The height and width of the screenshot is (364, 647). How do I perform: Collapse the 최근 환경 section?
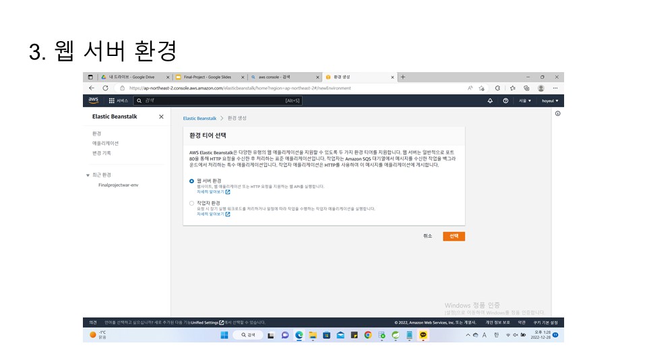click(88, 175)
